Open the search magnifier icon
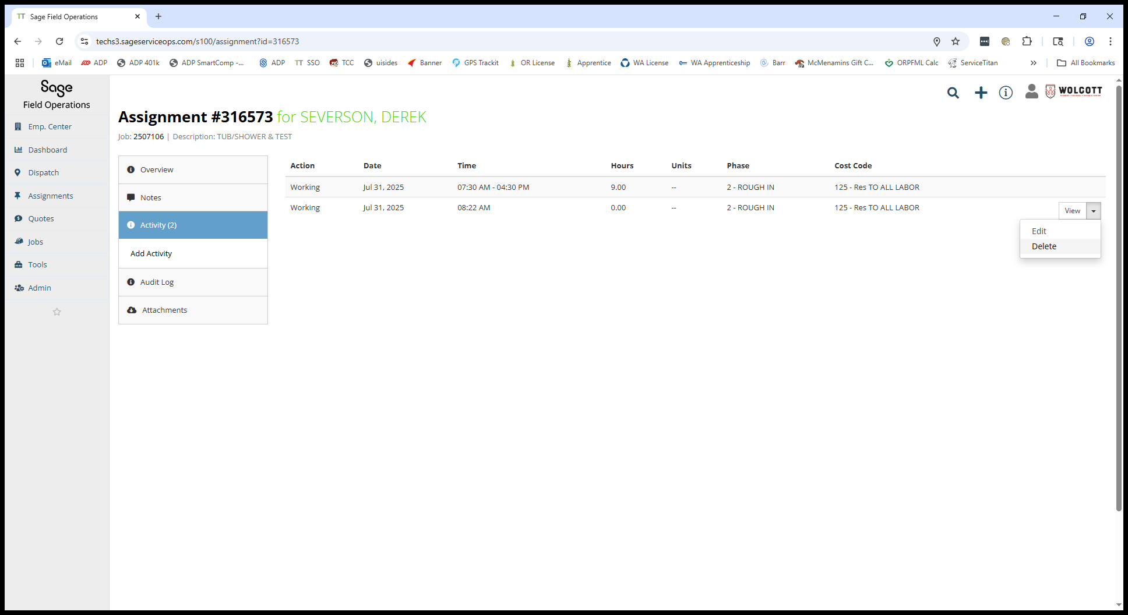The height and width of the screenshot is (615, 1128). [953, 93]
